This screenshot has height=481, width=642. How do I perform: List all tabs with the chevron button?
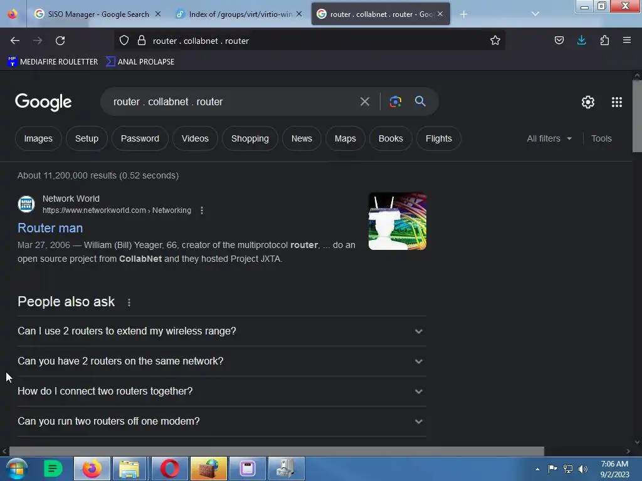(535, 14)
